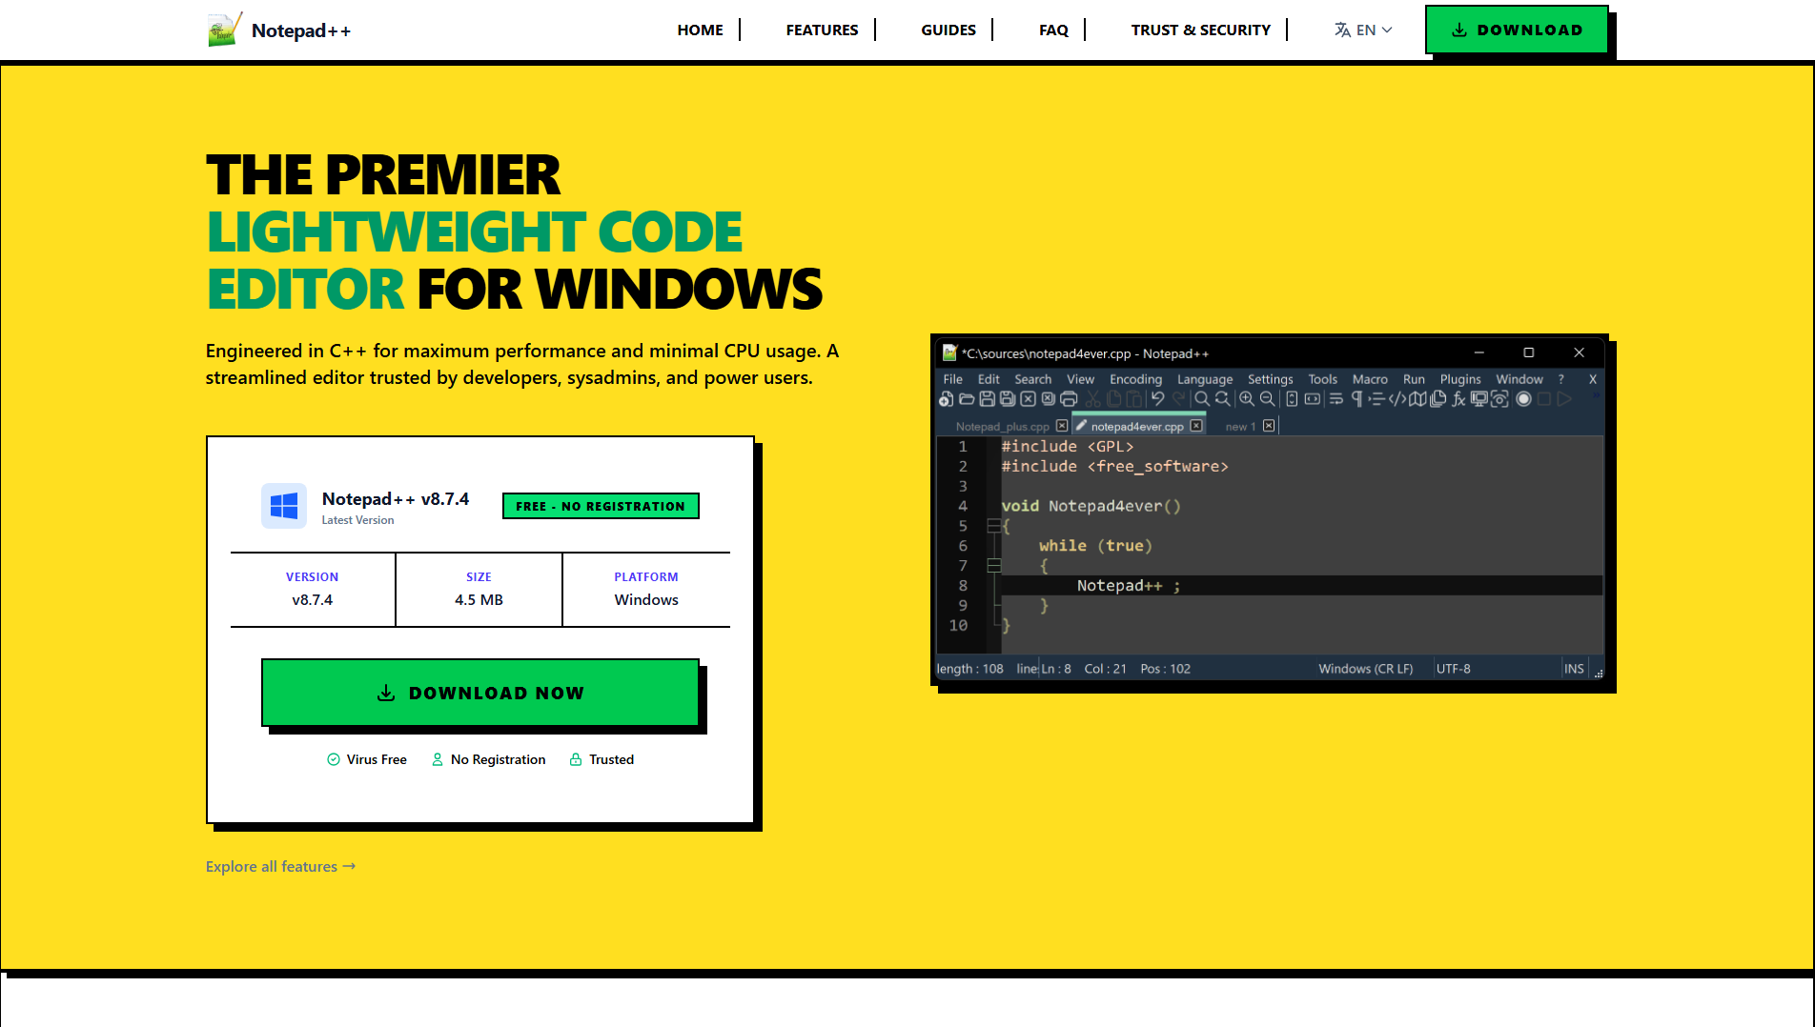Image resolution: width=1815 pixels, height=1027 pixels.
Task: Click Record Macro circle icon in screenshot toolbar
Action: [x=1524, y=399]
